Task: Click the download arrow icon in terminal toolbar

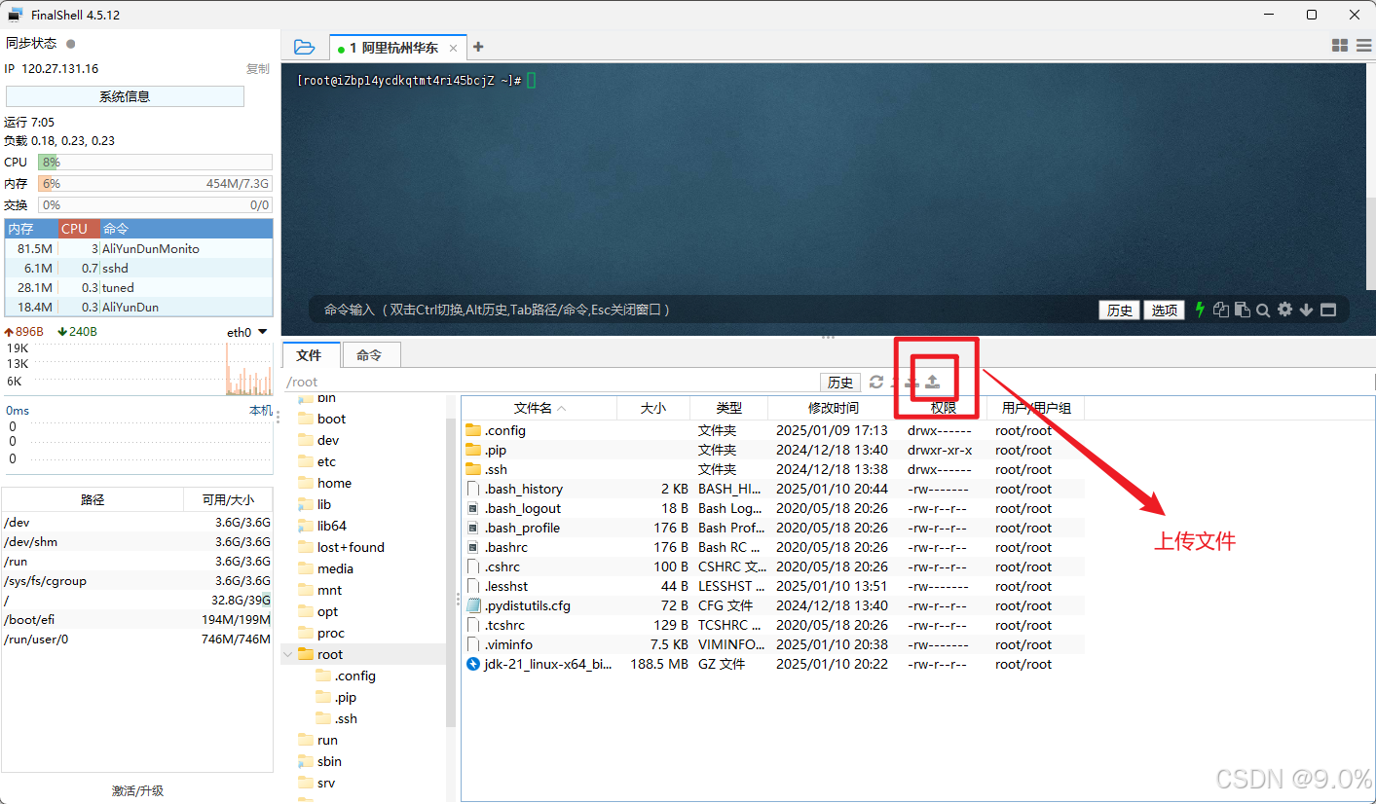Action: click(1308, 310)
